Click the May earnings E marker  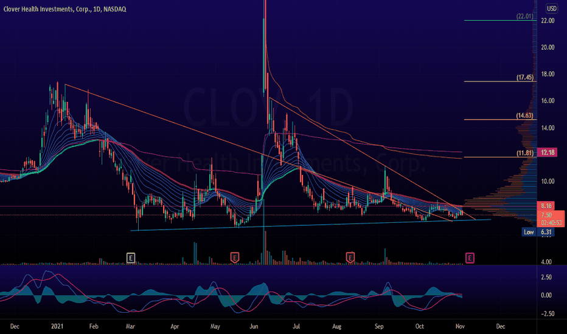click(235, 258)
